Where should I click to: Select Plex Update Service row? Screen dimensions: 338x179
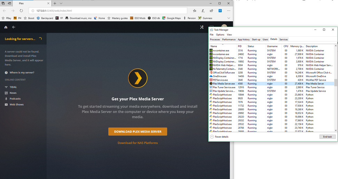(x=272, y=91)
